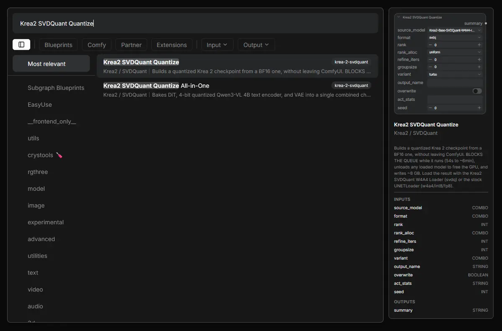Screen dimensions: 502x331
Task: Select the Blueprints filter tab
Action: click(58, 45)
